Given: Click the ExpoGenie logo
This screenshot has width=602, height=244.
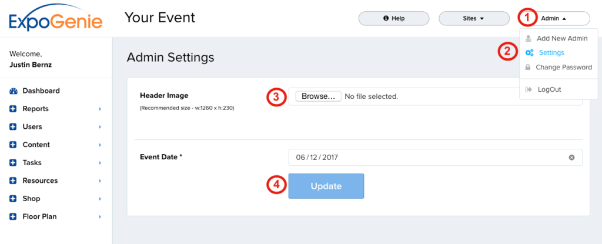Looking at the screenshot, I should (x=56, y=18).
